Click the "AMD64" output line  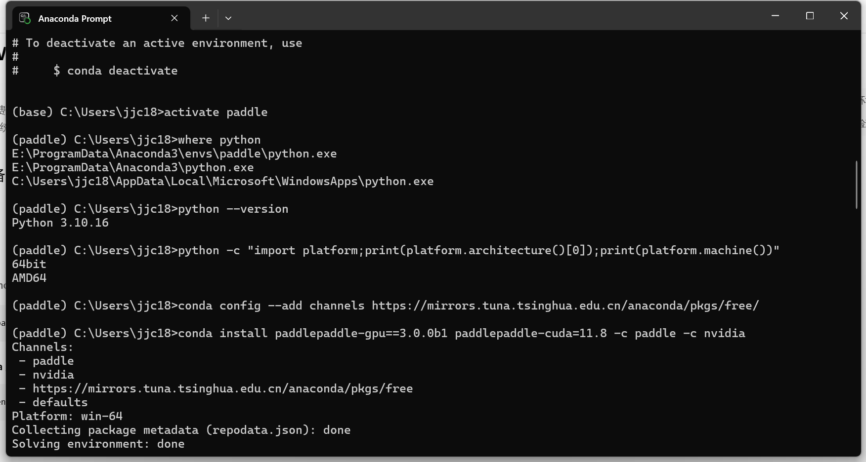(29, 278)
